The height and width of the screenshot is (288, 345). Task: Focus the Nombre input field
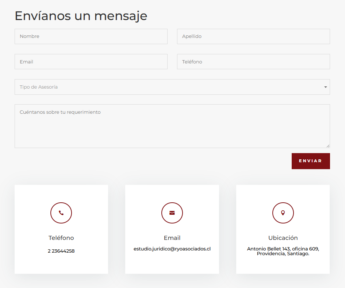point(91,36)
